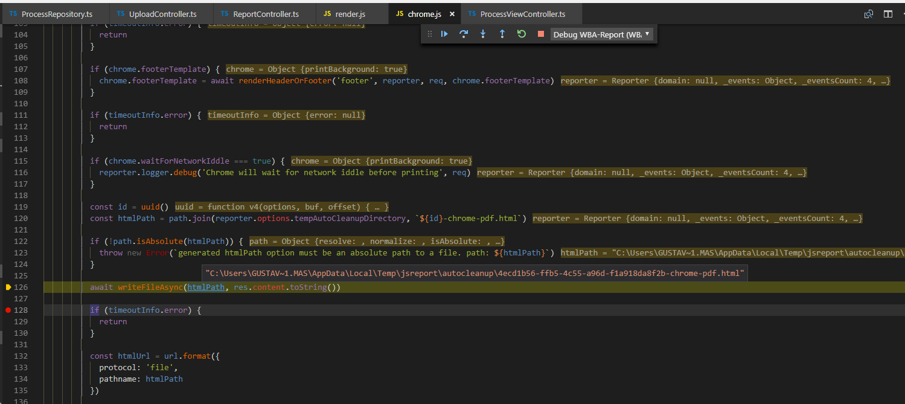This screenshot has width=905, height=404.
Task: Select the Step Over debug icon
Action: coord(464,34)
